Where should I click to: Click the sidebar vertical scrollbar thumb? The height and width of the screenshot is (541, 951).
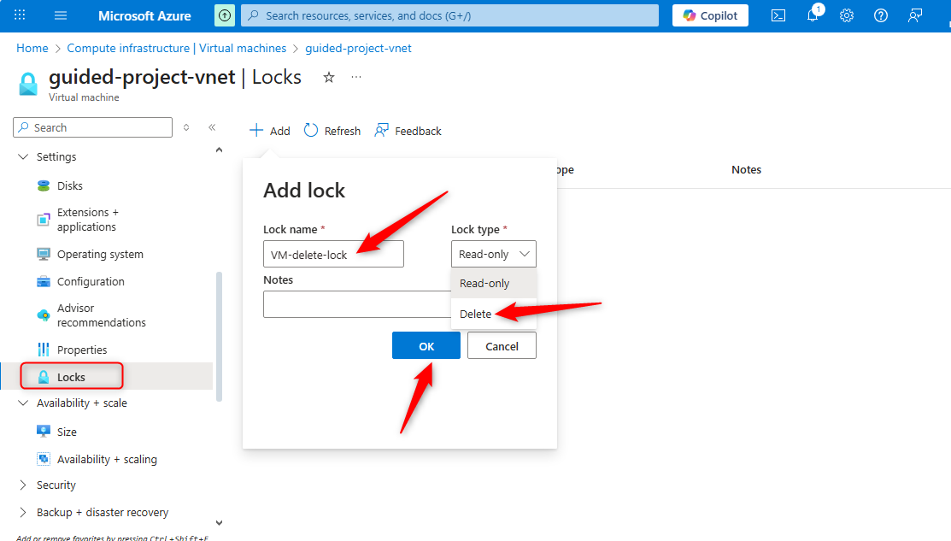(x=219, y=337)
